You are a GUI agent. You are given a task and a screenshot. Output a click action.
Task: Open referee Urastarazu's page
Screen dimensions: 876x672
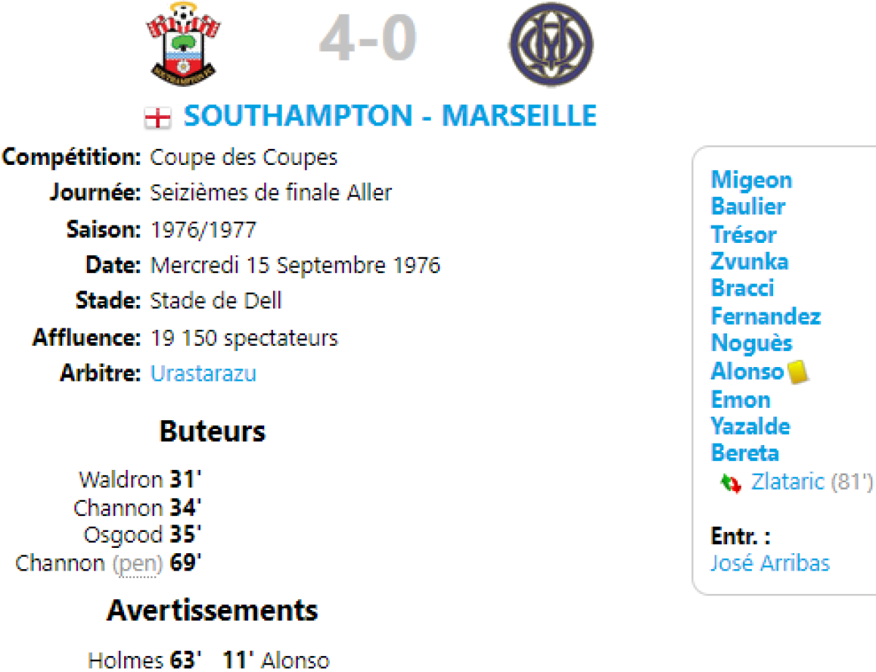(203, 374)
